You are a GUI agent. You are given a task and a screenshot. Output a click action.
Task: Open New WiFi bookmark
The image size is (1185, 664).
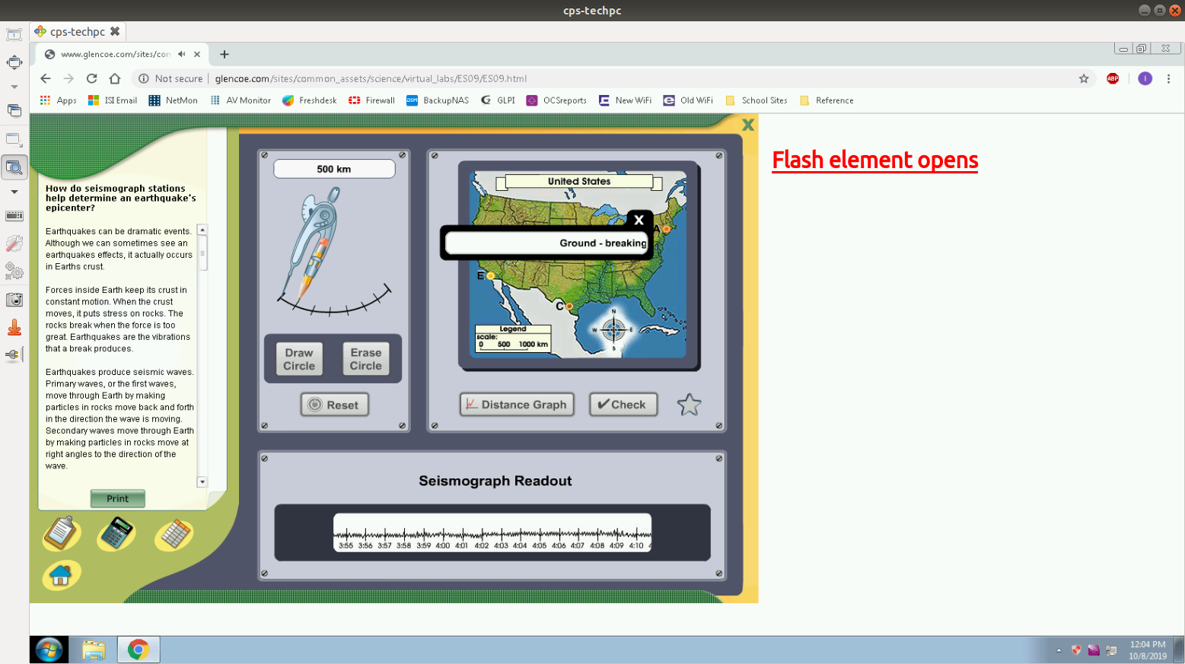(x=625, y=100)
